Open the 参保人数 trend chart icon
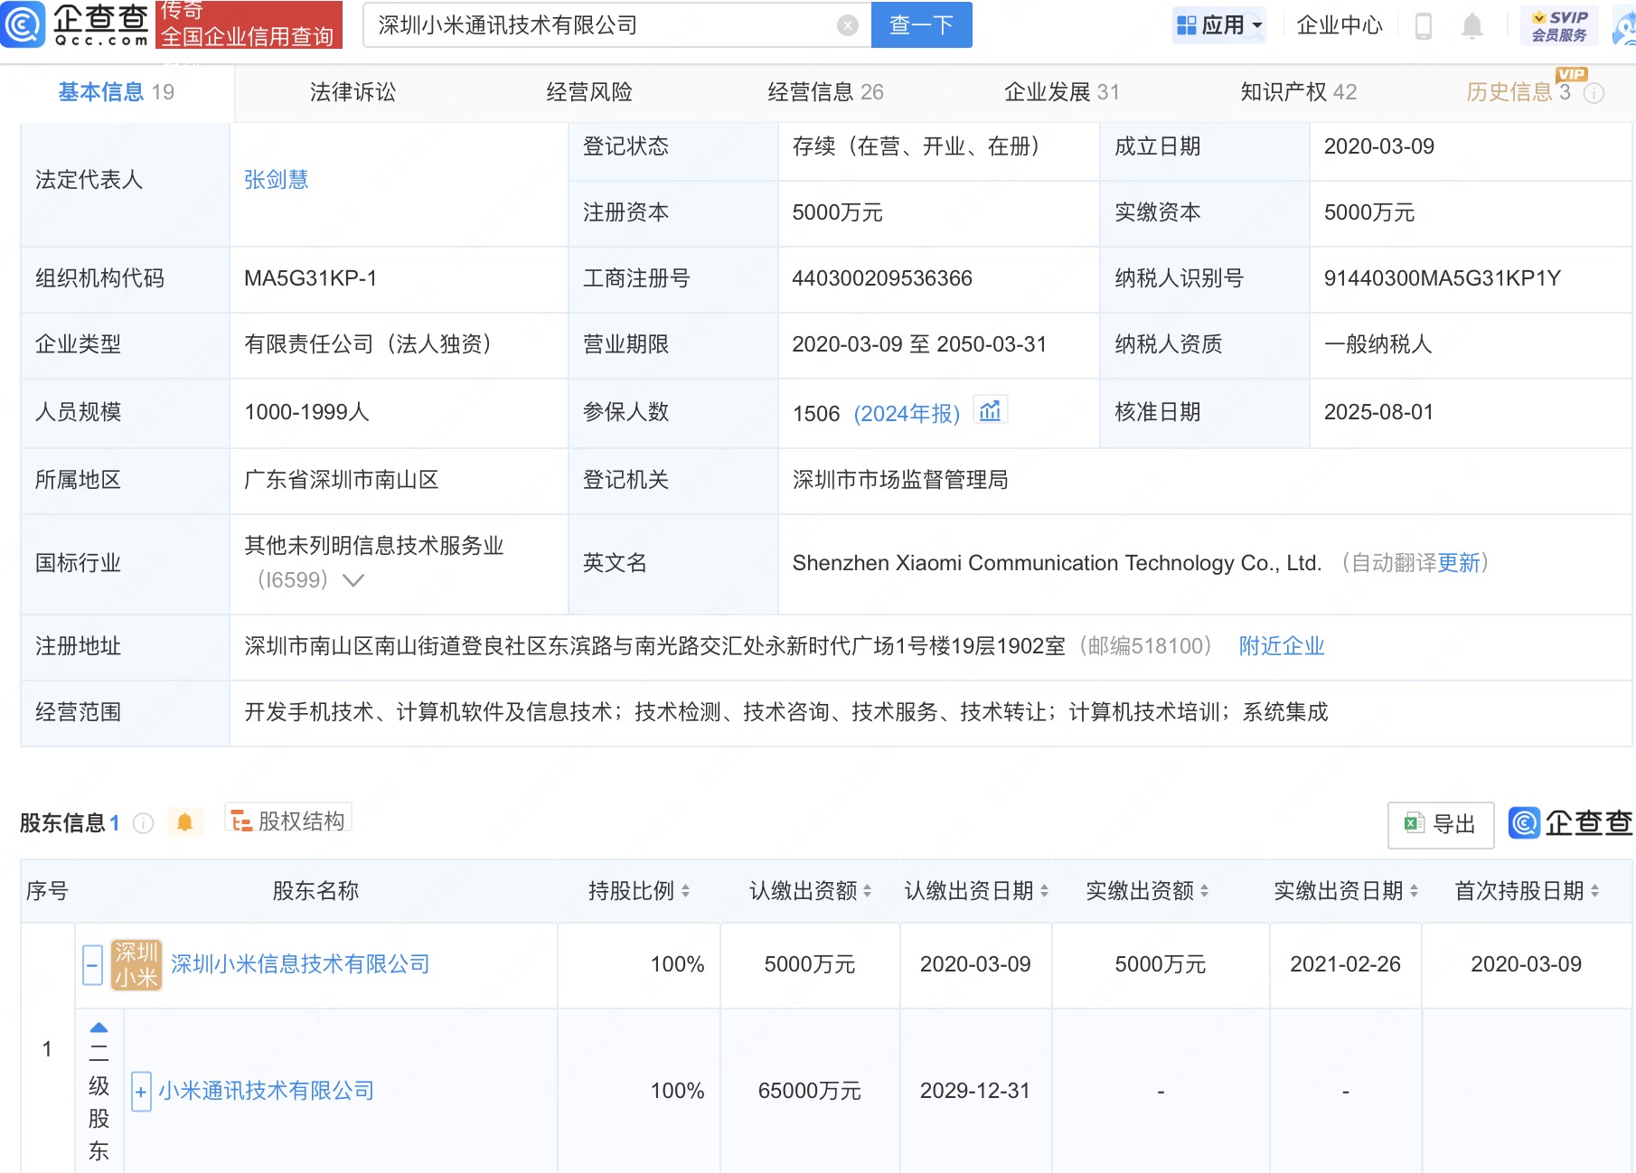 click(x=991, y=411)
